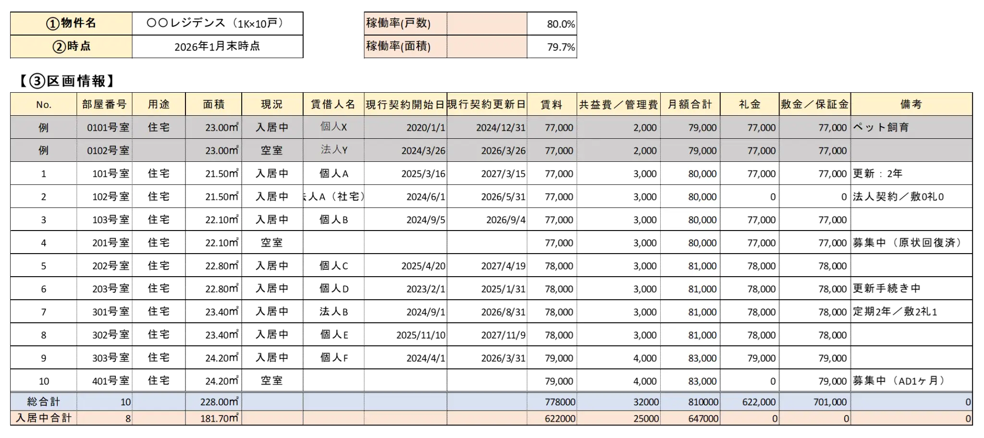Image resolution: width=984 pixels, height=438 pixels.
Task: Click the 賃借人名 column header
Action: pyautogui.click(x=333, y=104)
